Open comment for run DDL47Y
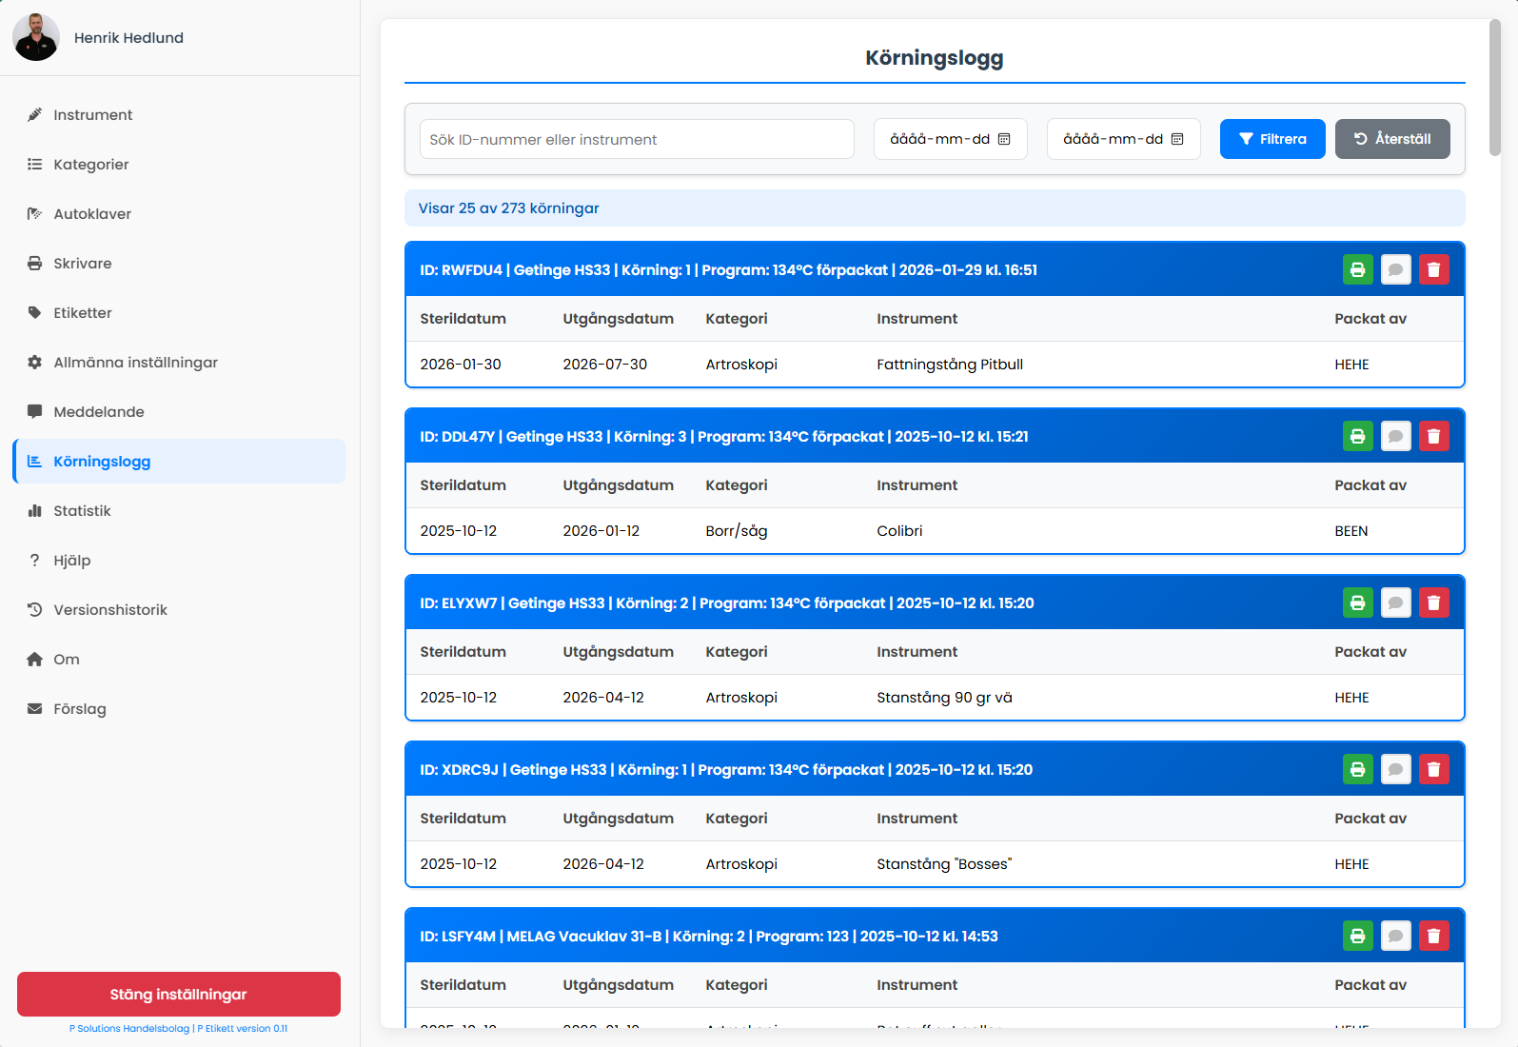The width and height of the screenshot is (1518, 1047). tap(1395, 437)
